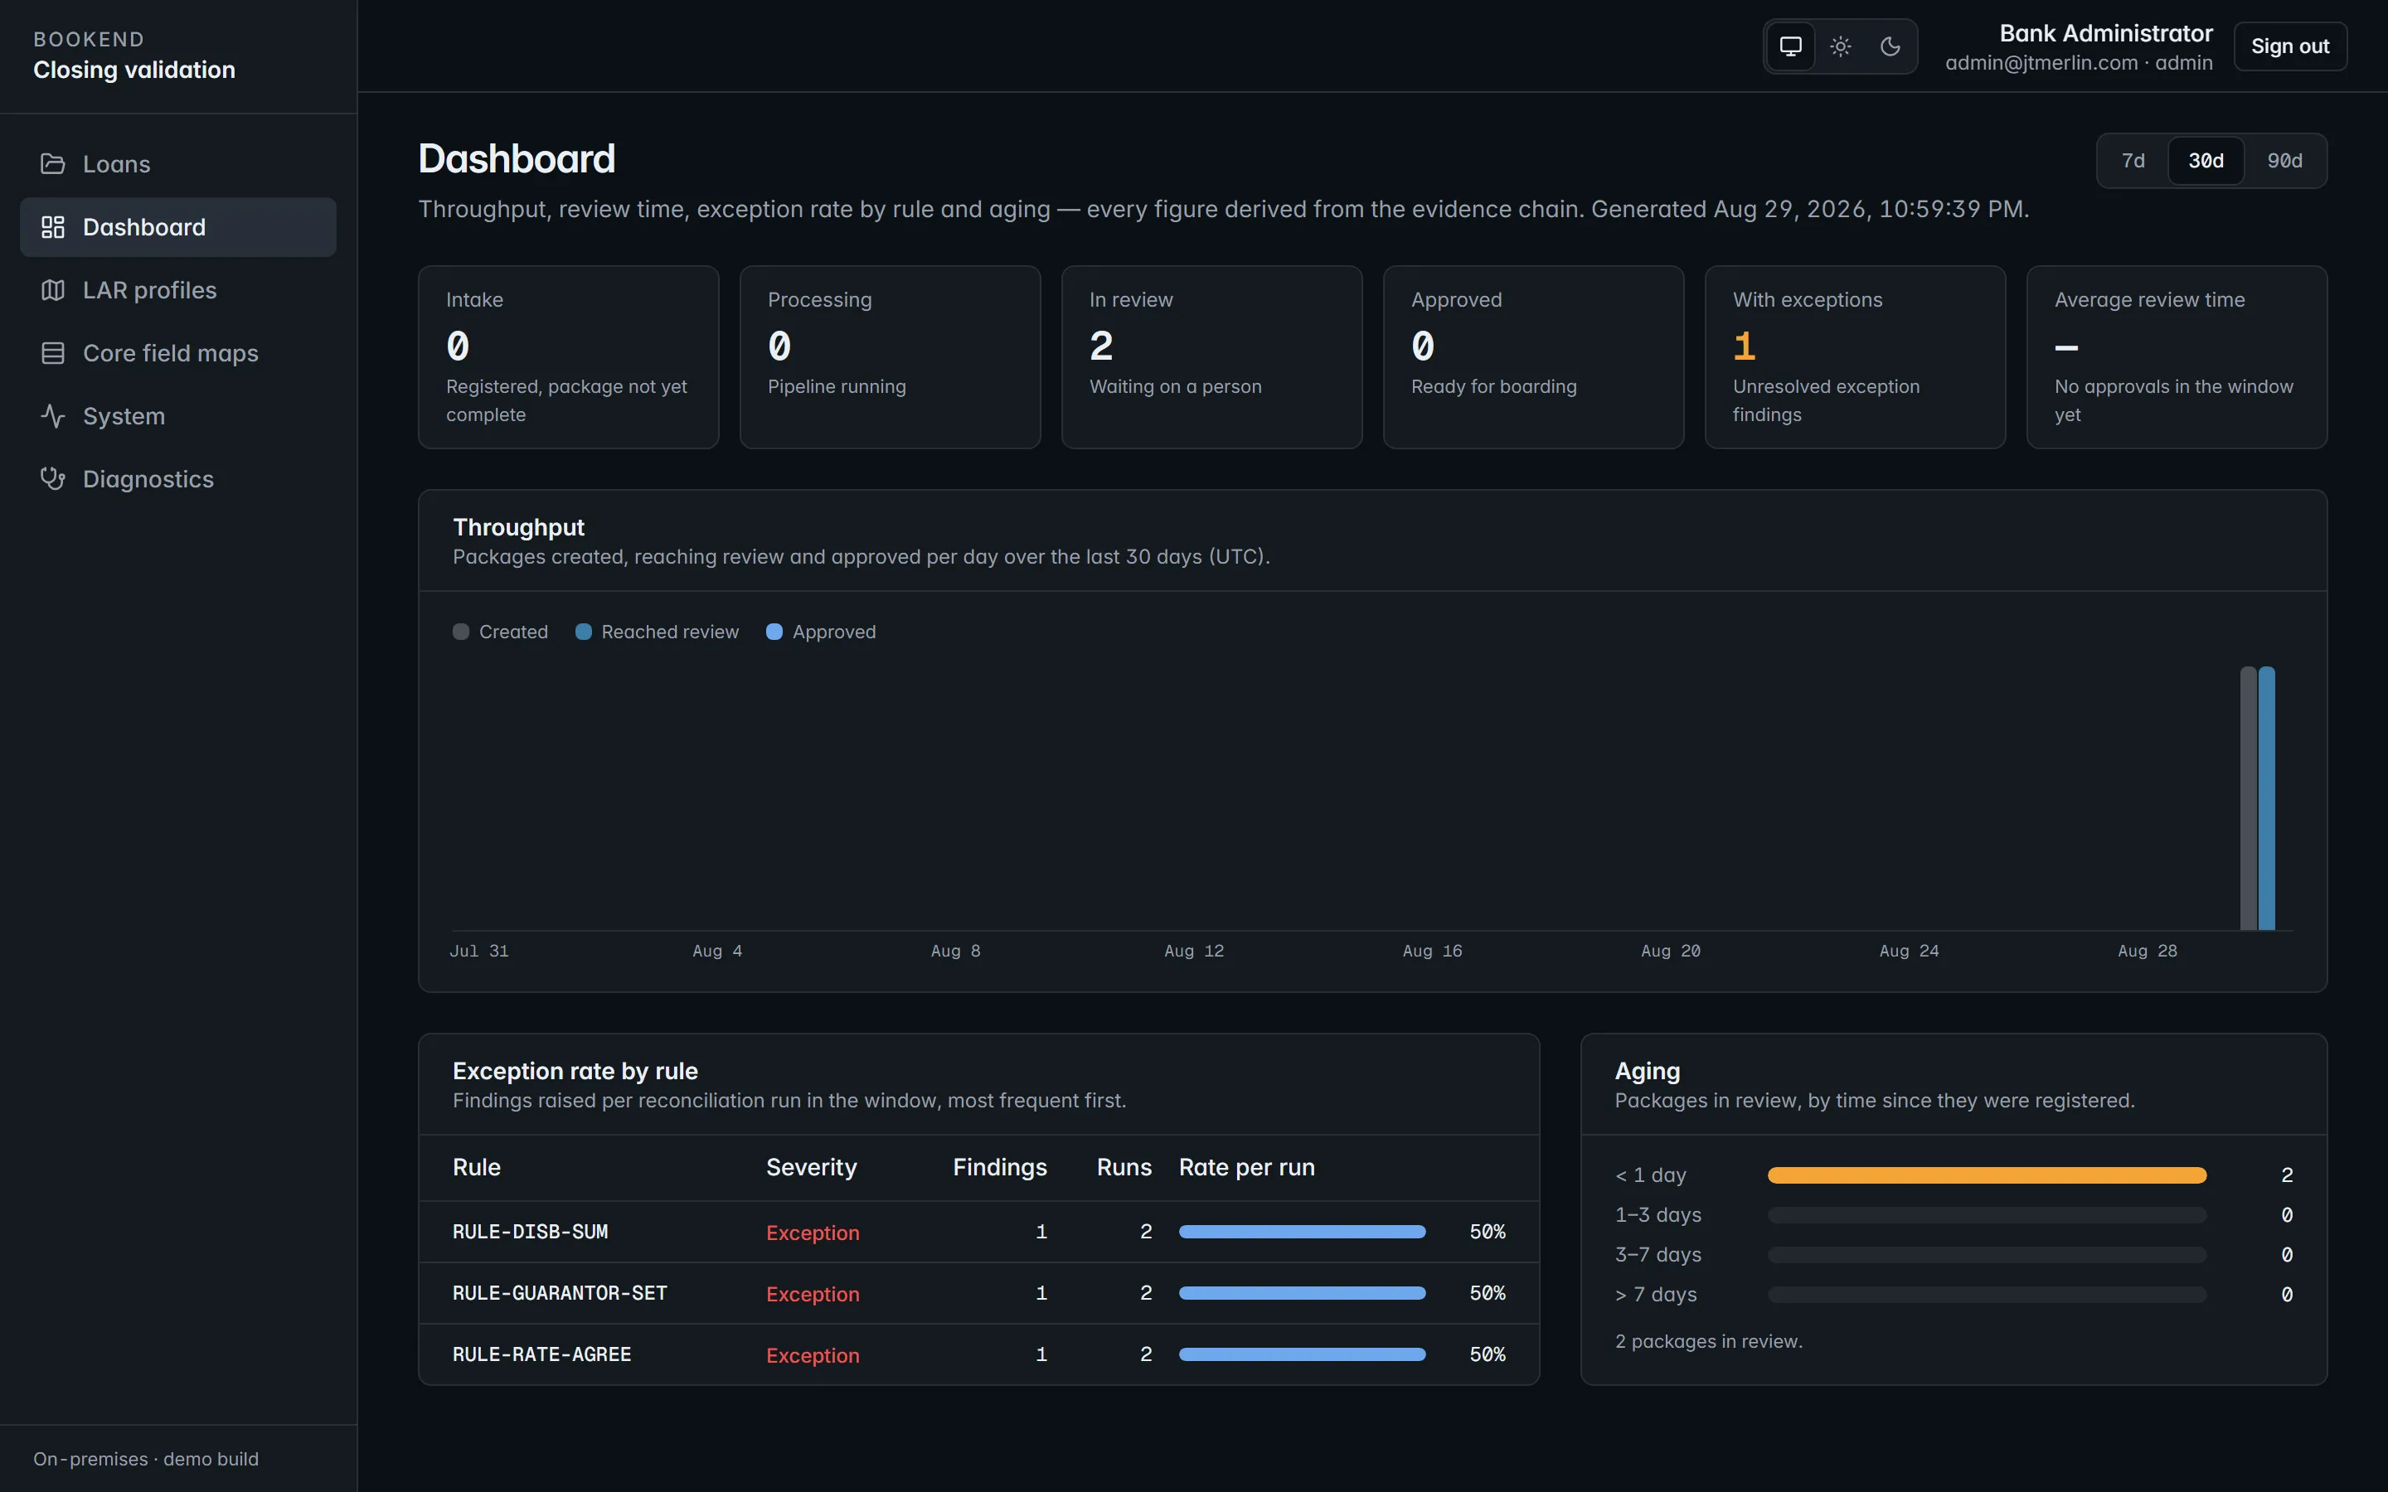
Task: Switch to dark theme moon icon
Action: pyautogui.click(x=1890, y=46)
